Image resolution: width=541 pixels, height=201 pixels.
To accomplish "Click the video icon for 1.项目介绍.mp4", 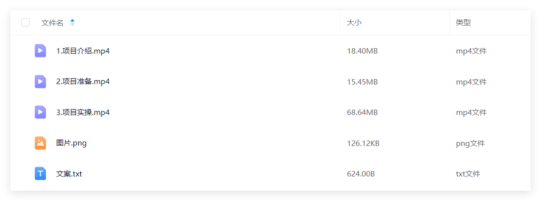I will tap(40, 51).
